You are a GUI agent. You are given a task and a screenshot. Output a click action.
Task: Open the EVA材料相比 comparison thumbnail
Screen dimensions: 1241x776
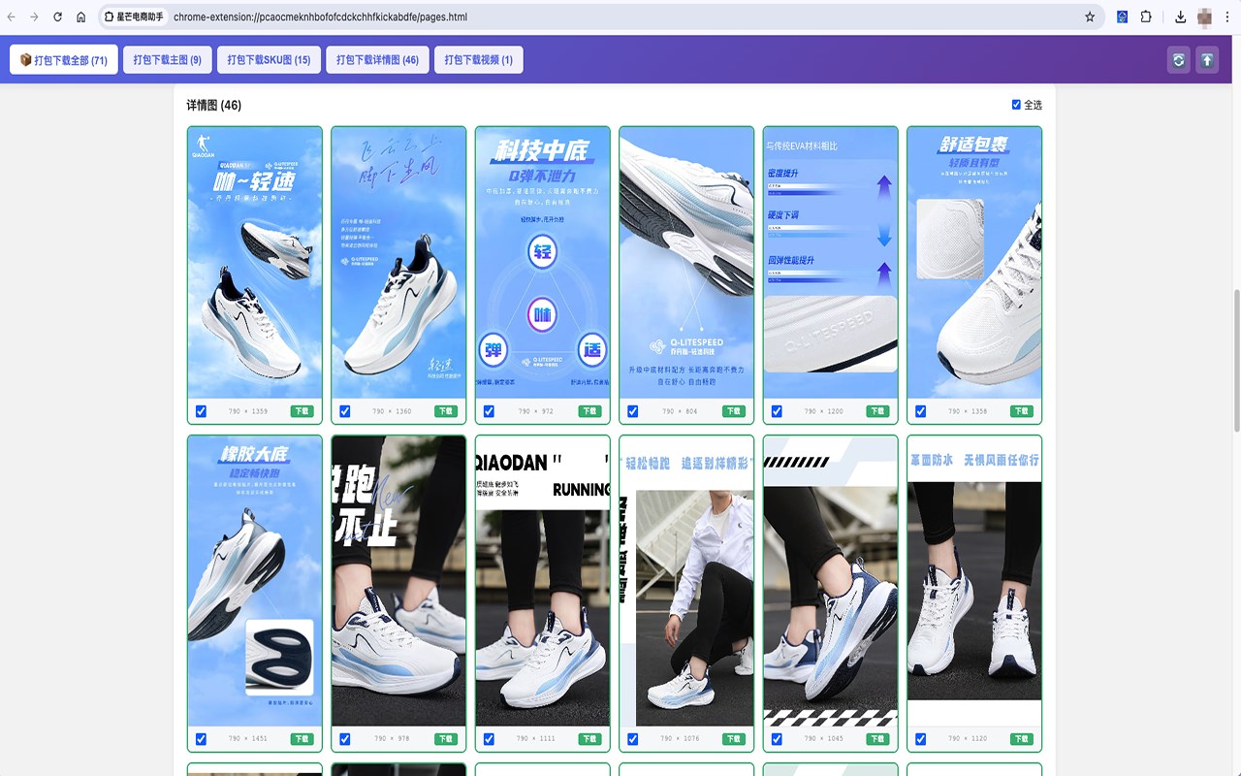click(831, 263)
